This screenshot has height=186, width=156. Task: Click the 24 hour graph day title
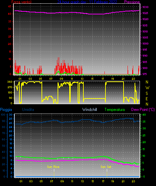(87, 2)
